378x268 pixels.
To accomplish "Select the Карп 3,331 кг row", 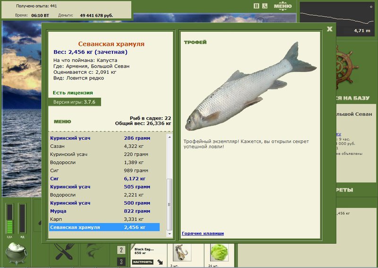I will tap(104, 219).
